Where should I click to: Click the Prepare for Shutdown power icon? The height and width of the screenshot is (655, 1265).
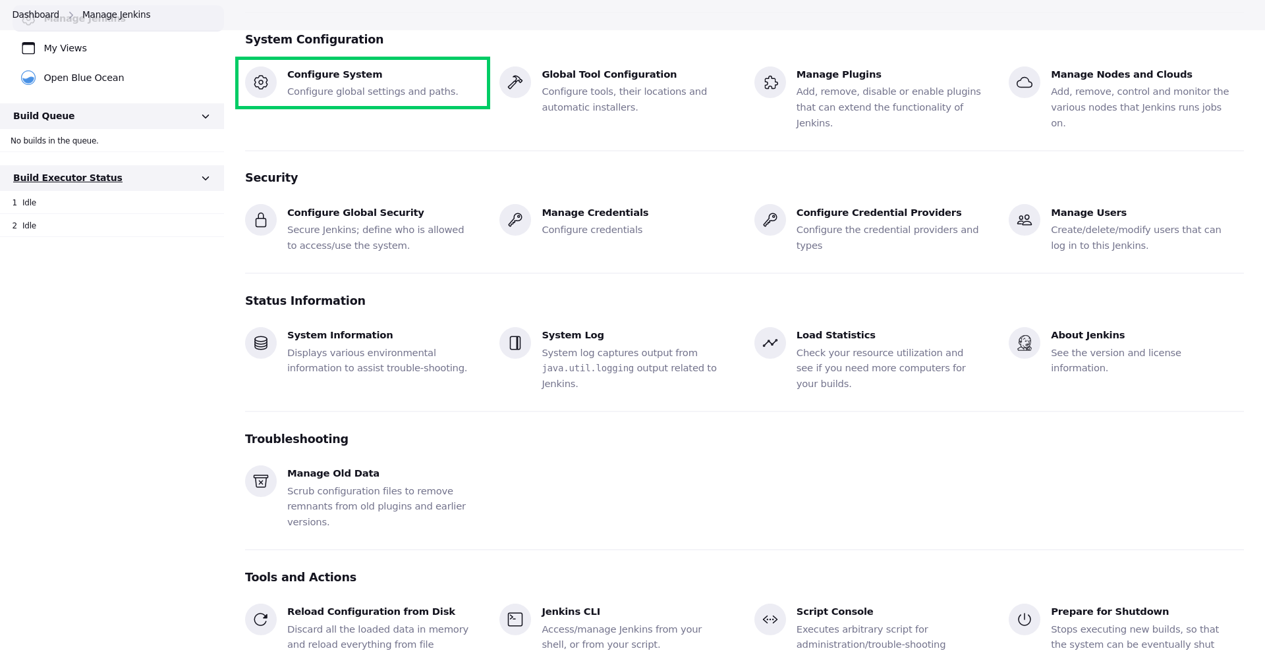point(1025,619)
